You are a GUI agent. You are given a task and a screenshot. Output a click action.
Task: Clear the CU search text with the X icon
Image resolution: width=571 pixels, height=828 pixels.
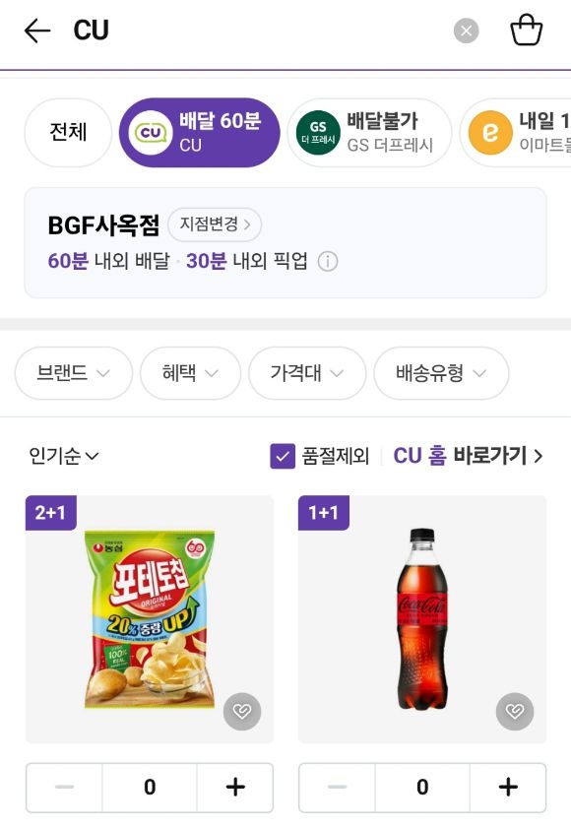point(464,30)
